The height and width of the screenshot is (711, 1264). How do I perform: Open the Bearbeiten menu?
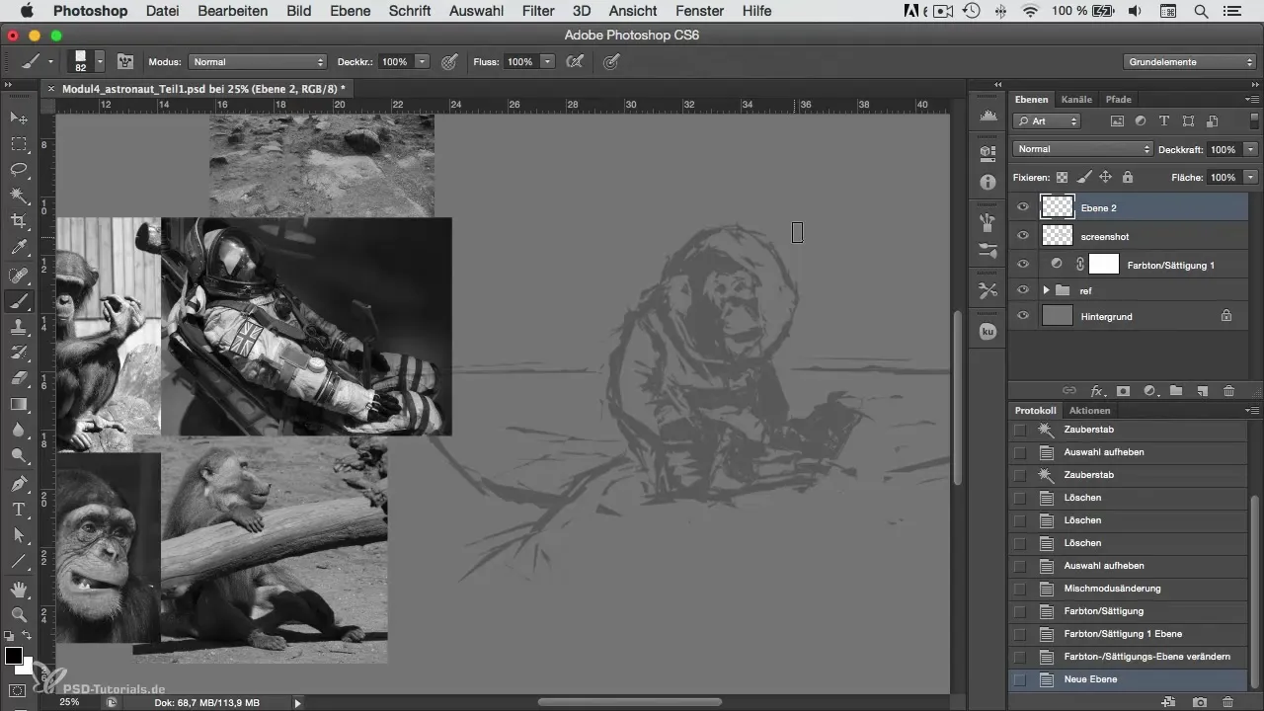coord(232,11)
